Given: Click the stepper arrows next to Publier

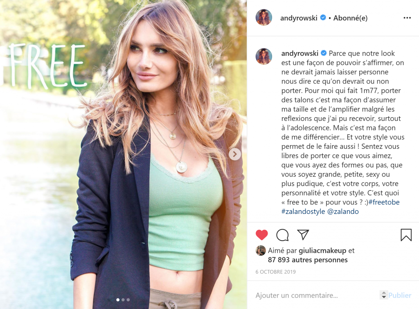Looking at the screenshot, I should (x=384, y=295).
